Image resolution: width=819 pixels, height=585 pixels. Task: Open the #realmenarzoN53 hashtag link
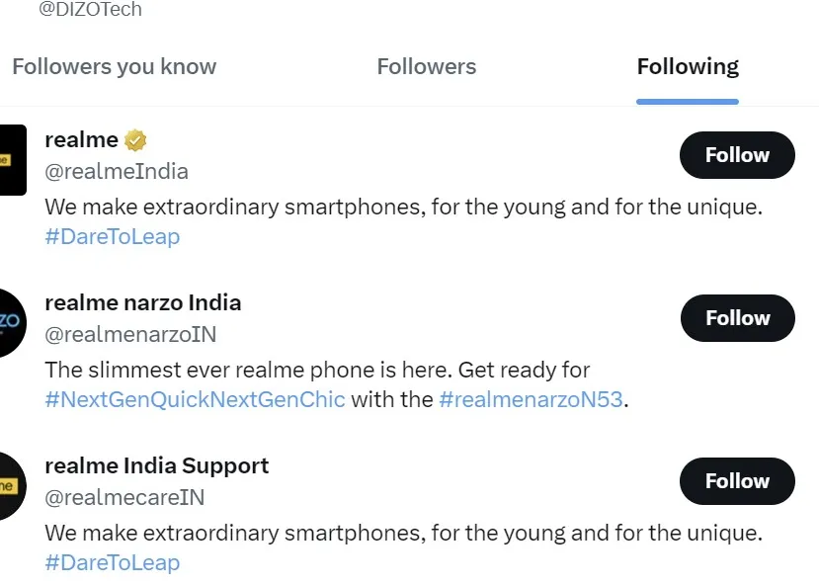click(532, 400)
